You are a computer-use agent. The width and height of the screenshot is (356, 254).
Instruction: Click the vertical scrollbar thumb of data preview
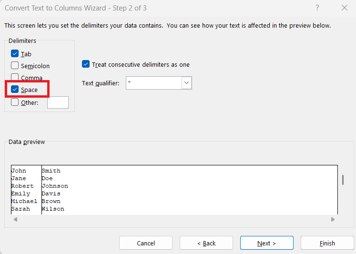(343, 180)
